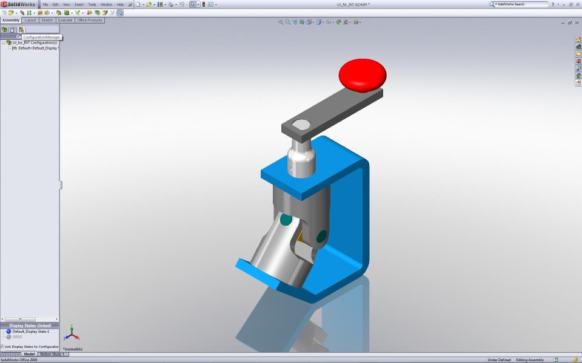Open the Edit menu
The height and width of the screenshot is (363, 582).
[55, 4]
